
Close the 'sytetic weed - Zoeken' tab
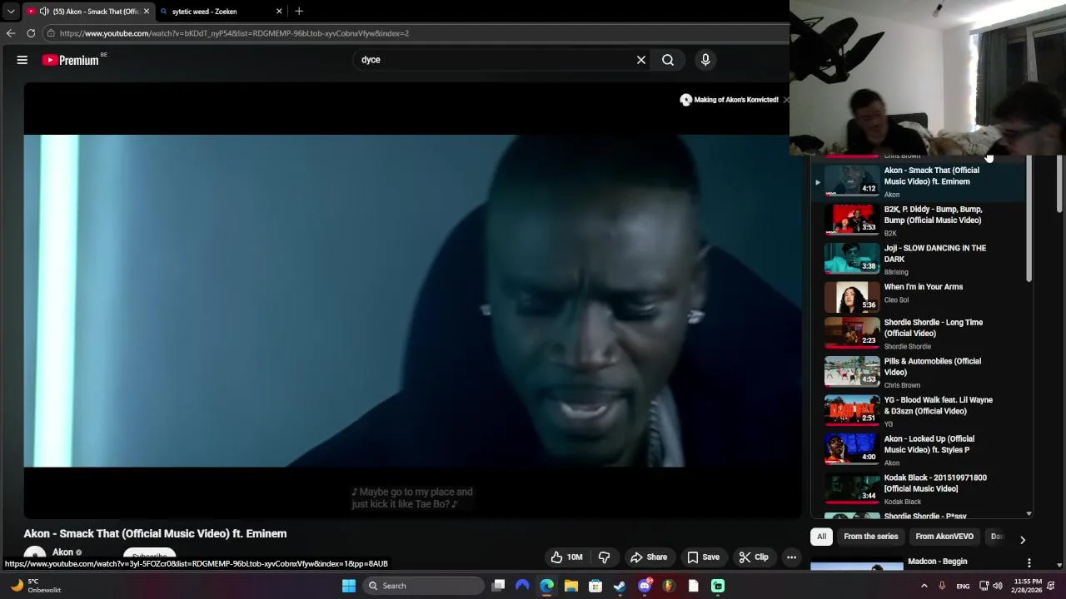pyautogui.click(x=279, y=12)
